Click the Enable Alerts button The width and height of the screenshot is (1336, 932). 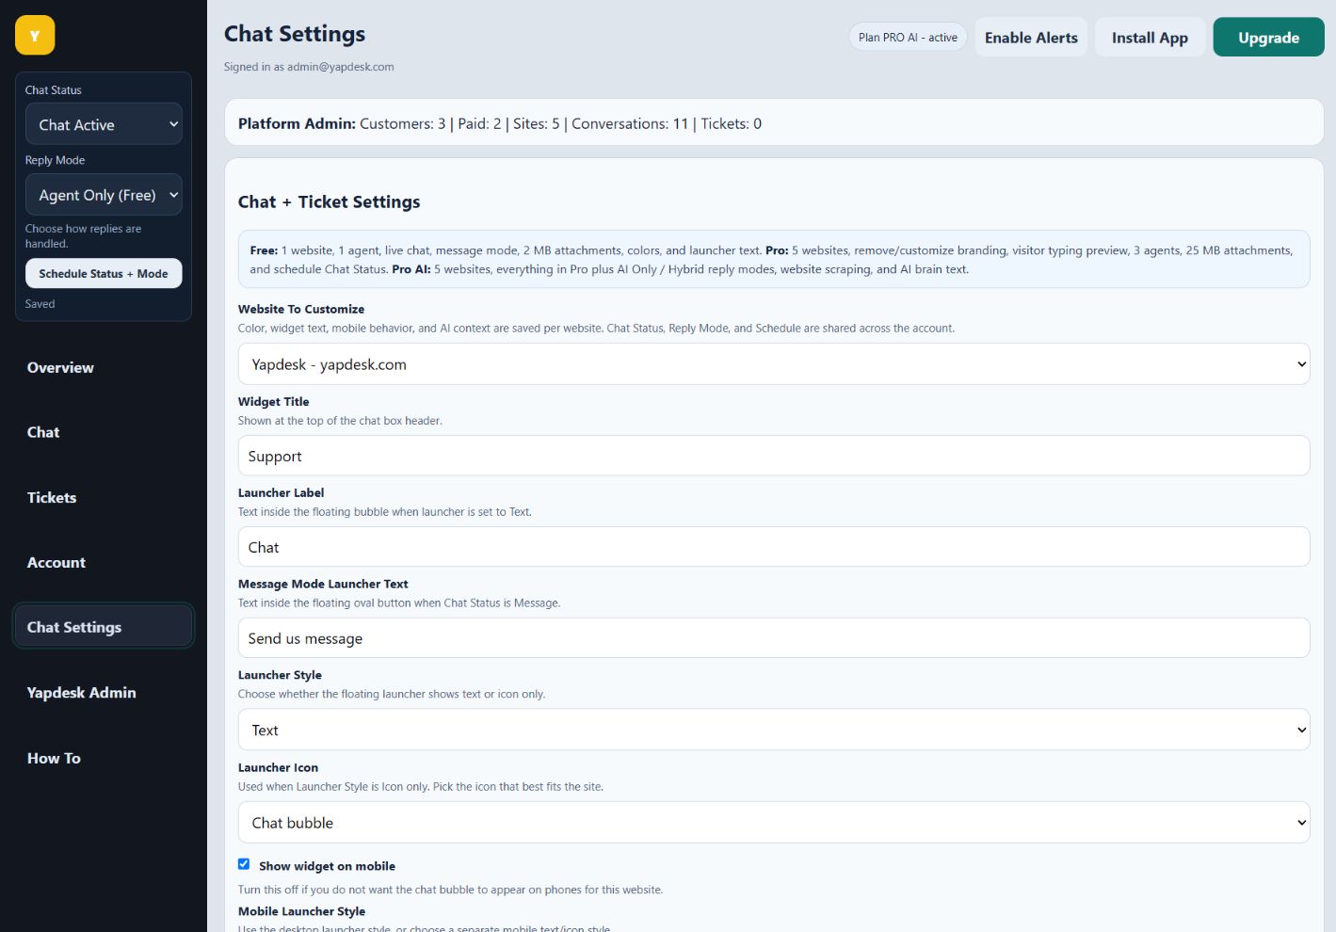(x=1031, y=38)
